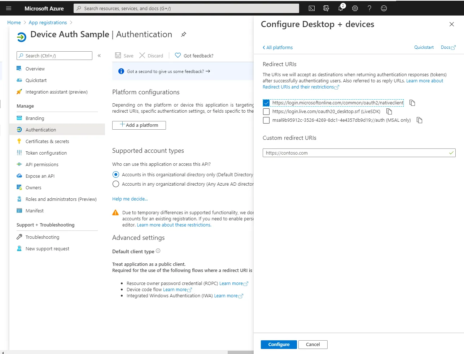This screenshot has height=354, width=464.
Task: Open Certificates & secrets menu item
Action: pos(47,141)
